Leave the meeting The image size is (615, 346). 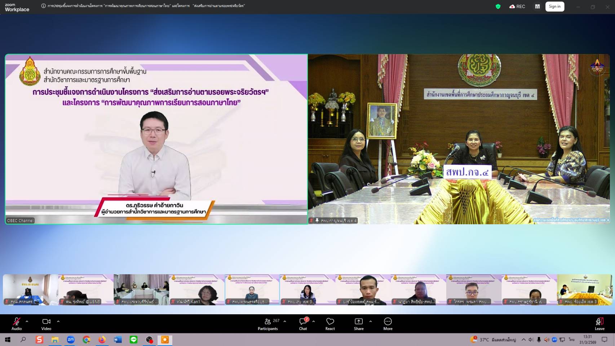[599, 323]
